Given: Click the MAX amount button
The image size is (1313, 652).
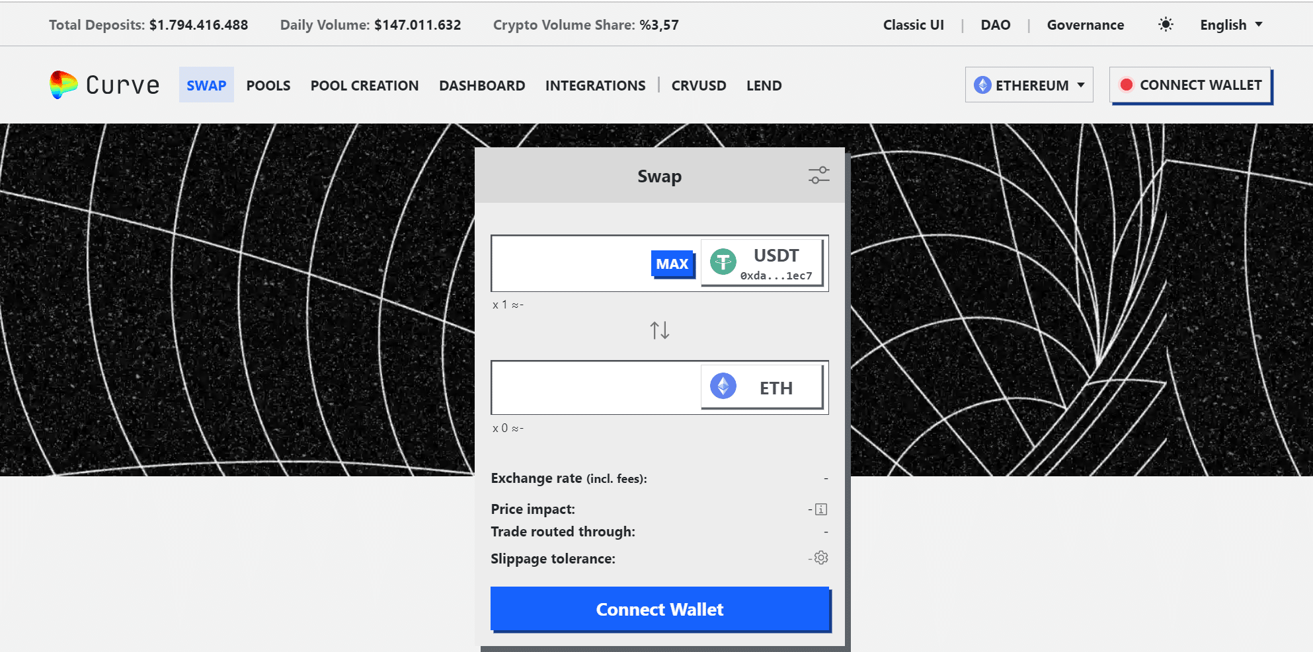Looking at the screenshot, I should pyautogui.click(x=672, y=264).
